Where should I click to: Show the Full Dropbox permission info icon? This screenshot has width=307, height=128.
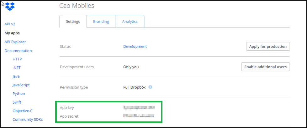tap(150, 87)
